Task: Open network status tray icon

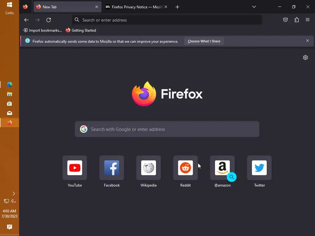Action: click(x=6, y=201)
